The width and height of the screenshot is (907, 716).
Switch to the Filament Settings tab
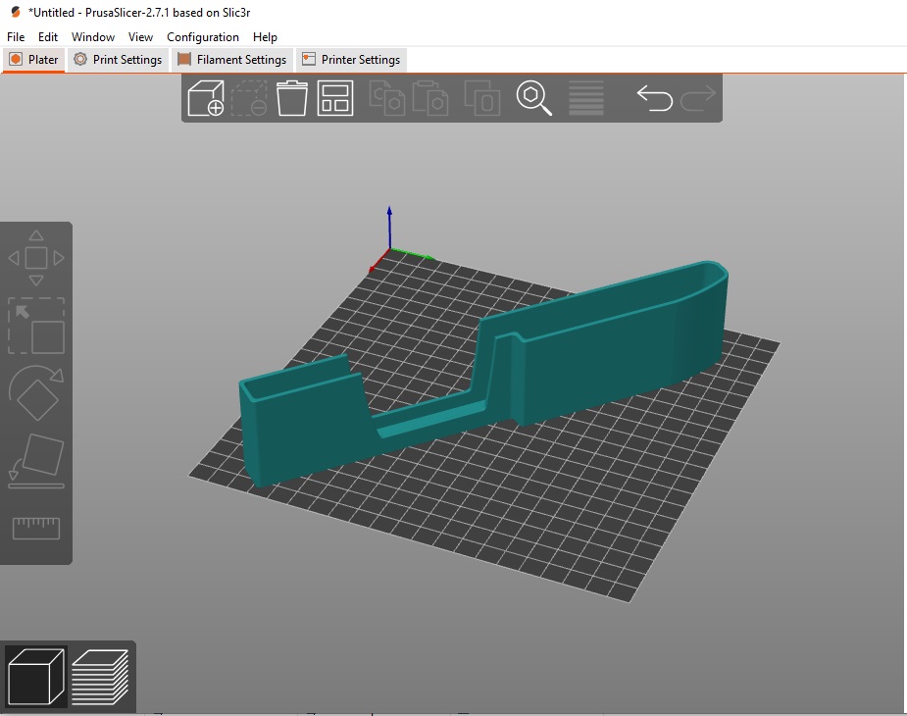(231, 60)
